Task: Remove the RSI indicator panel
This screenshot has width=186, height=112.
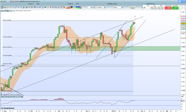Action: (22, 97)
